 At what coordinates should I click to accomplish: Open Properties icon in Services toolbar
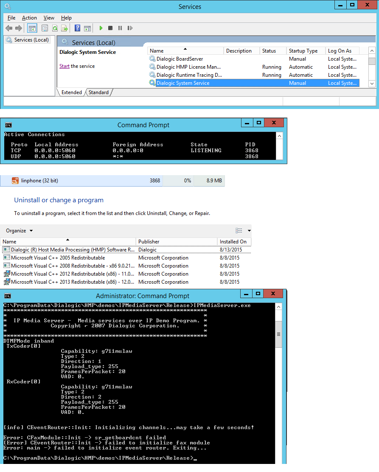pyautogui.click(x=45, y=28)
